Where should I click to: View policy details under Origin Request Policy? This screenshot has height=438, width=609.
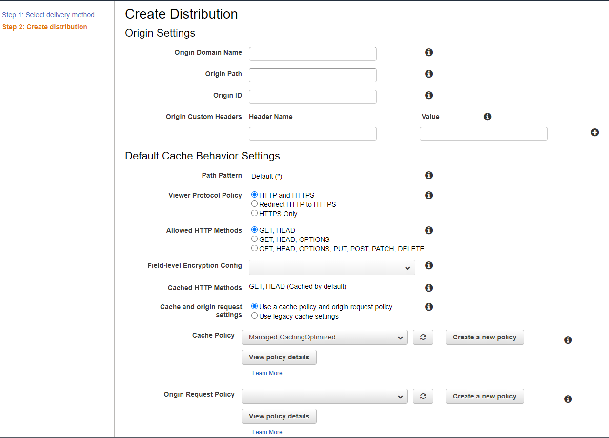pos(279,417)
